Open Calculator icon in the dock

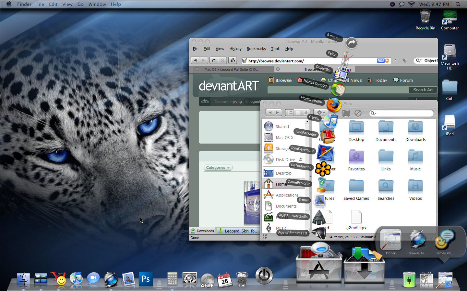172,278
